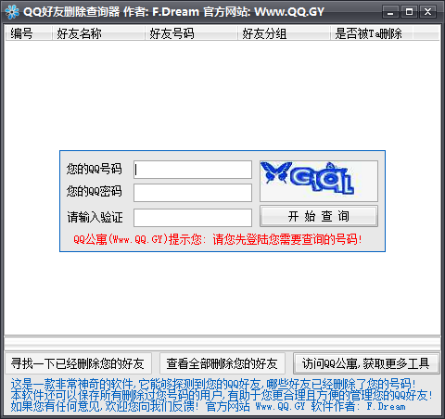Open 访问QQ公寓,获取更多工具 button
Viewport: 445px width, 419px height.
click(366, 363)
